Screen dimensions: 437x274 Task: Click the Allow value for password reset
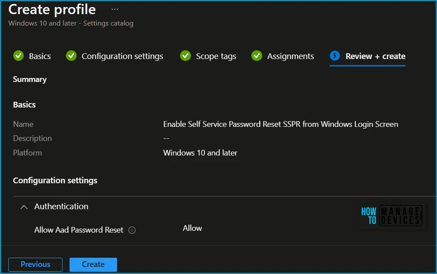point(192,228)
